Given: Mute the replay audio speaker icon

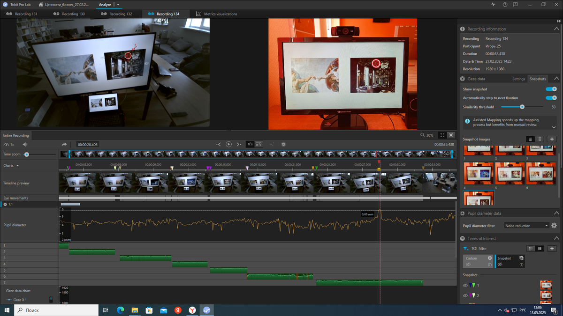Looking at the screenshot, I should 25,145.
